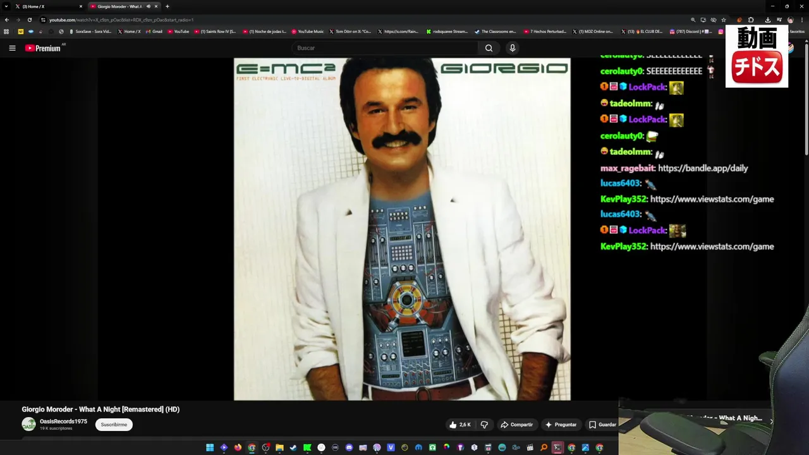Open the The Classrooms bookmark
Viewport: 809px width, 455px height.
click(x=496, y=31)
